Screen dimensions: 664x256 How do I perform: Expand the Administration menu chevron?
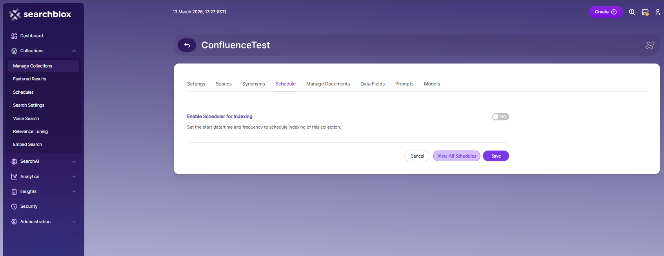(74, 222)
